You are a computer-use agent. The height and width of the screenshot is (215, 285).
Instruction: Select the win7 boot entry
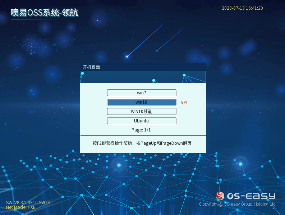click(x=142, y=93)
